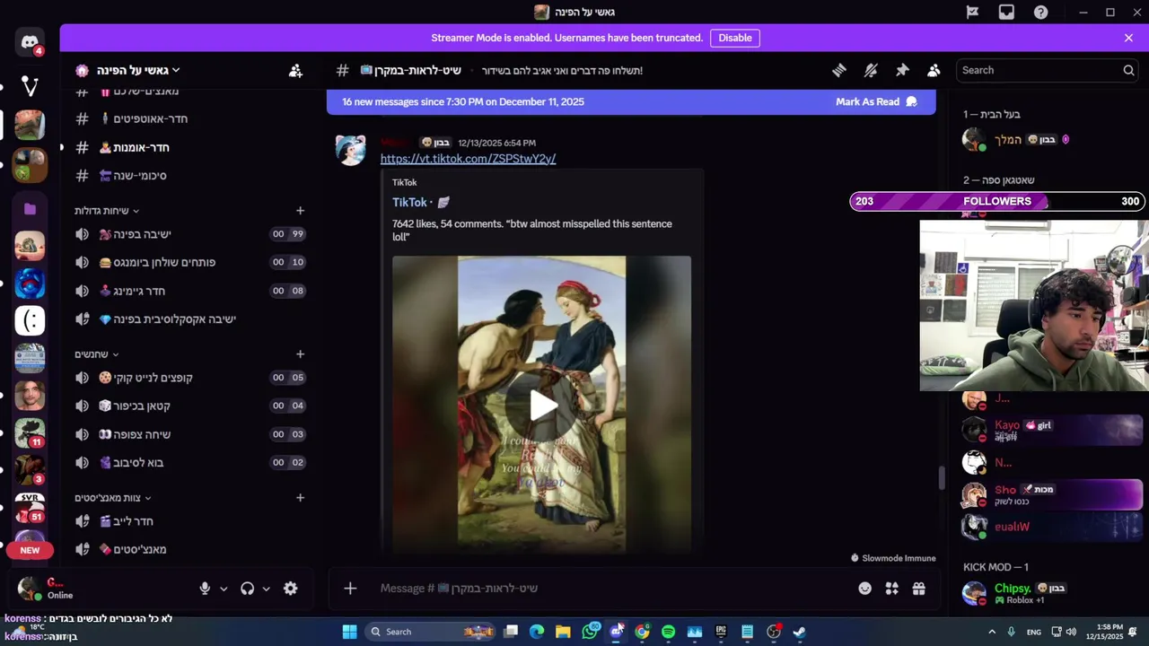Image resolution: width=1149 pixels, height=646 pixels.
Task: Open Pinned Messages pin icon
Action: point(902,70)
